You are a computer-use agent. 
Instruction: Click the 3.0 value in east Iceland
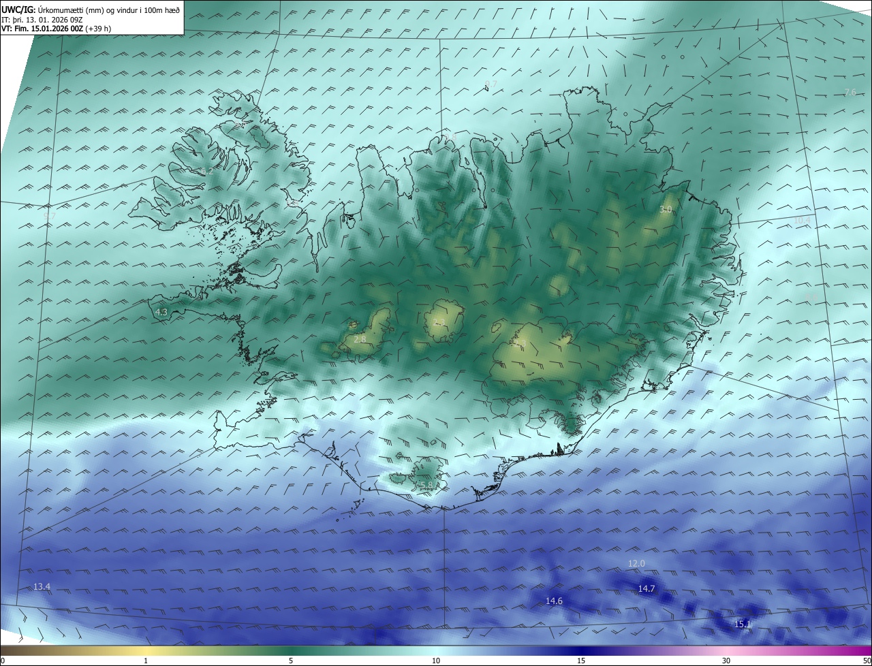point(666,209)
